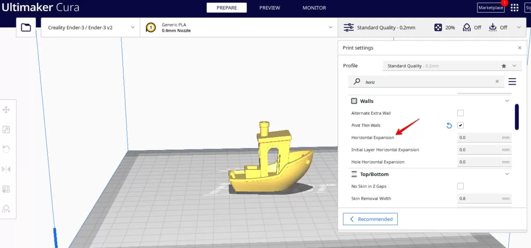Switch to Recommended settings
Image resolution: width=531 pixels, height=248 pixels.
tap(370, 219)
